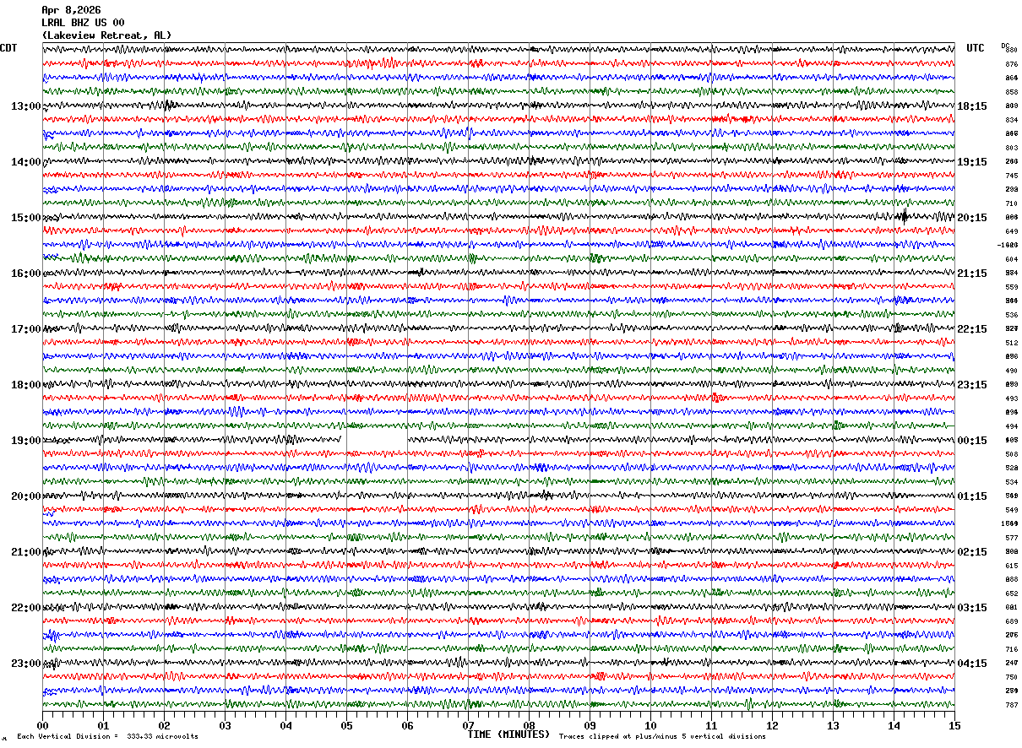Click the 18:15 UTC time label
Image resolution: width=1022 pixels, height=748 pixels.
[972, 106]
